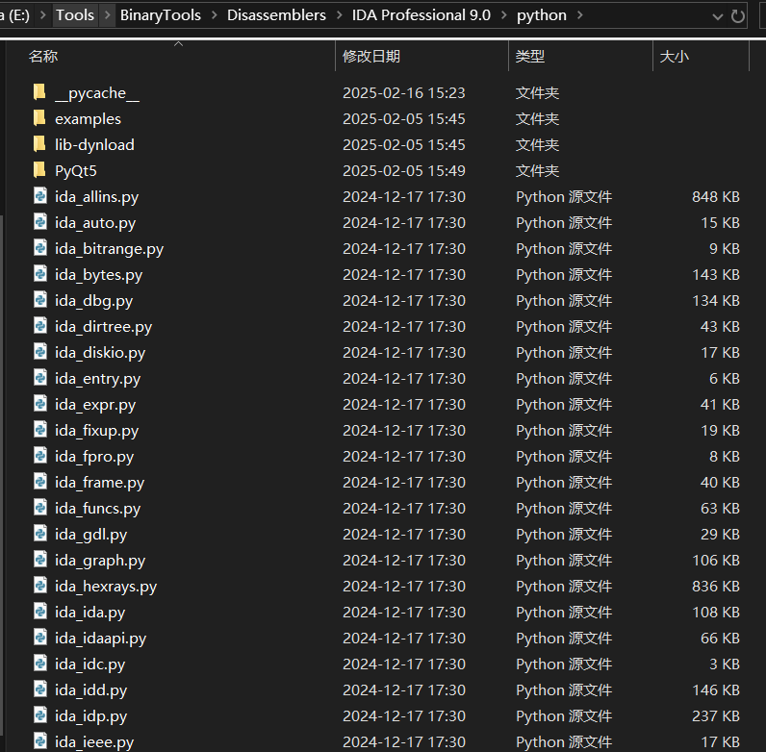
Task: Click the Python file icon of ida_fpro.py
Action: pyautogui.click(x=40, y=455)
